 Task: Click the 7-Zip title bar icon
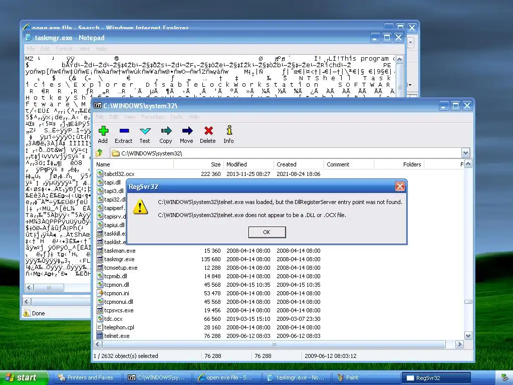(98, 105)
